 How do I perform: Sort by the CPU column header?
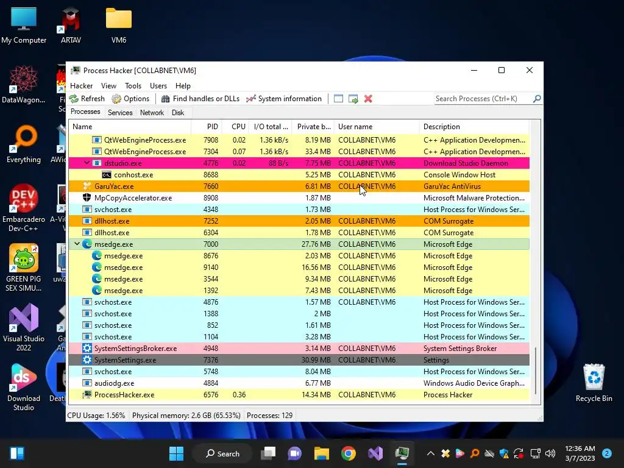click(235, 127)
